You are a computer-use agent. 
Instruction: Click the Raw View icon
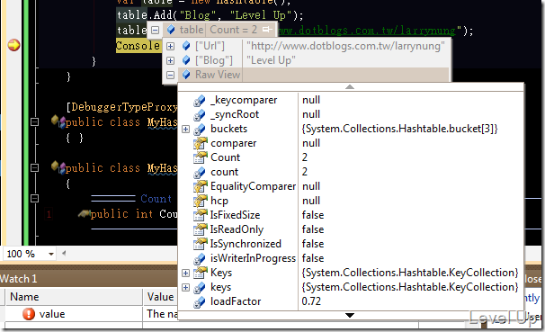click(186, 75)
